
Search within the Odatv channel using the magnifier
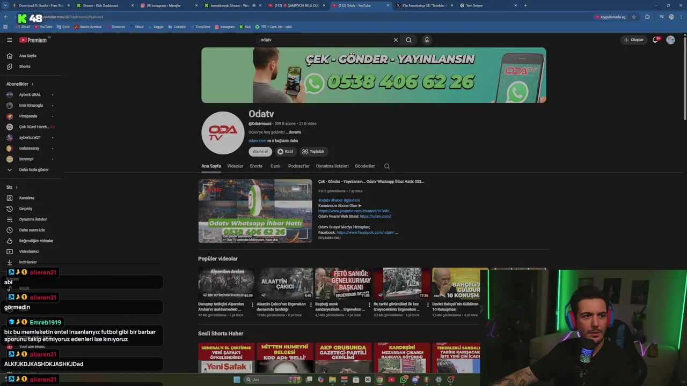[387, 166]
